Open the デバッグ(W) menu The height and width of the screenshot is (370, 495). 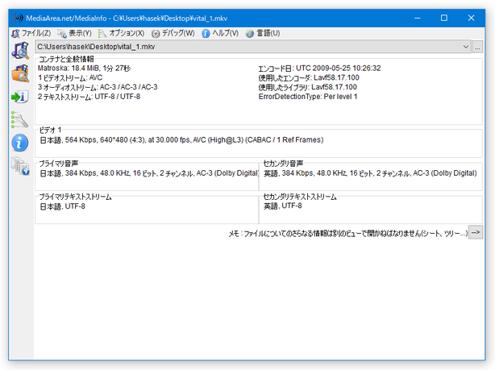pyautogui.click(x=173, y=33)
